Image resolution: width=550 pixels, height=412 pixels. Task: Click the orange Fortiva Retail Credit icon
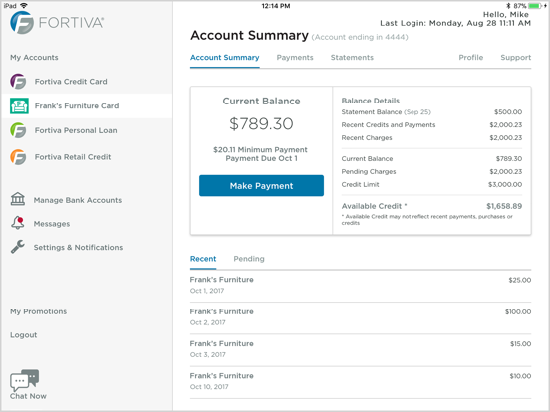(18, 157)
